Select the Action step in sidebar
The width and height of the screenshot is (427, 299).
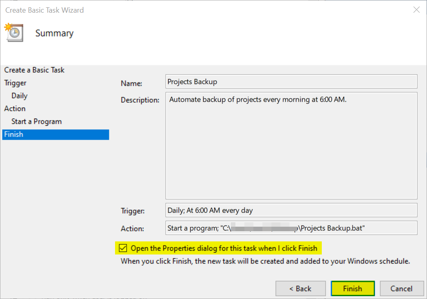[15, 109]
